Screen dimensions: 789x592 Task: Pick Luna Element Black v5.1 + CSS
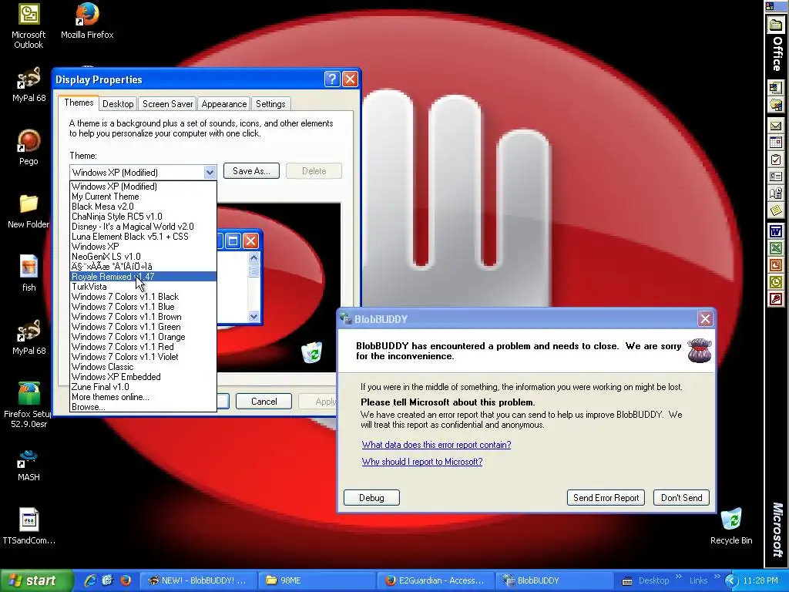coord(143,237)
